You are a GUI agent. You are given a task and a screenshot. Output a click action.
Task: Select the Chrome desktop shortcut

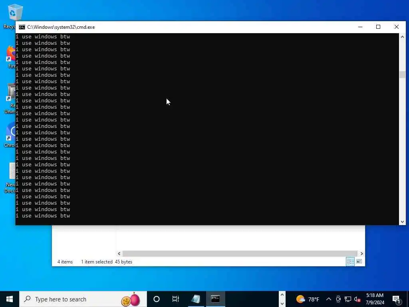[10, 134]
